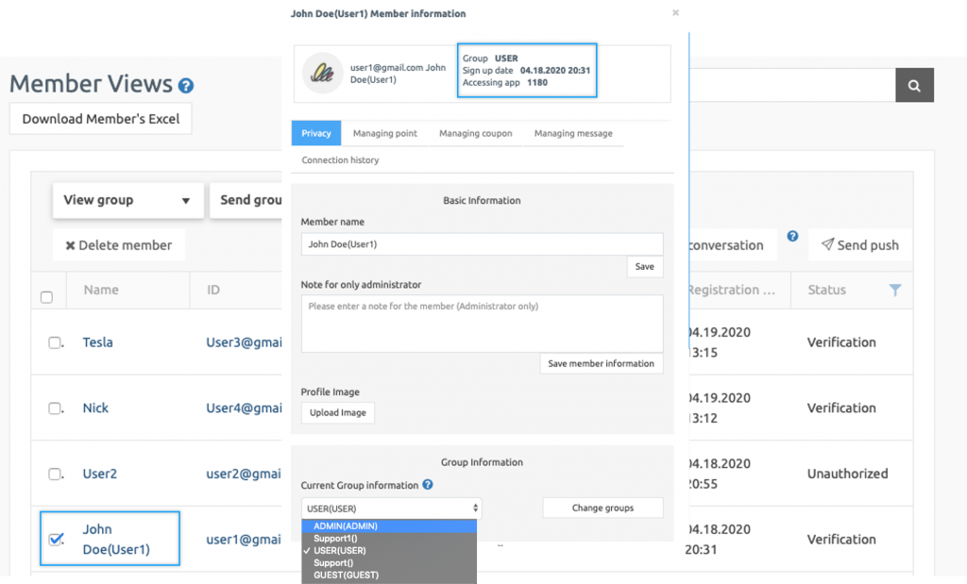Open the View group dropdown

pyautogui.click(x=127, y=200)
